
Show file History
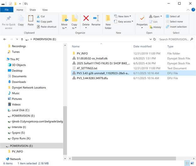[x=155, y=27]
